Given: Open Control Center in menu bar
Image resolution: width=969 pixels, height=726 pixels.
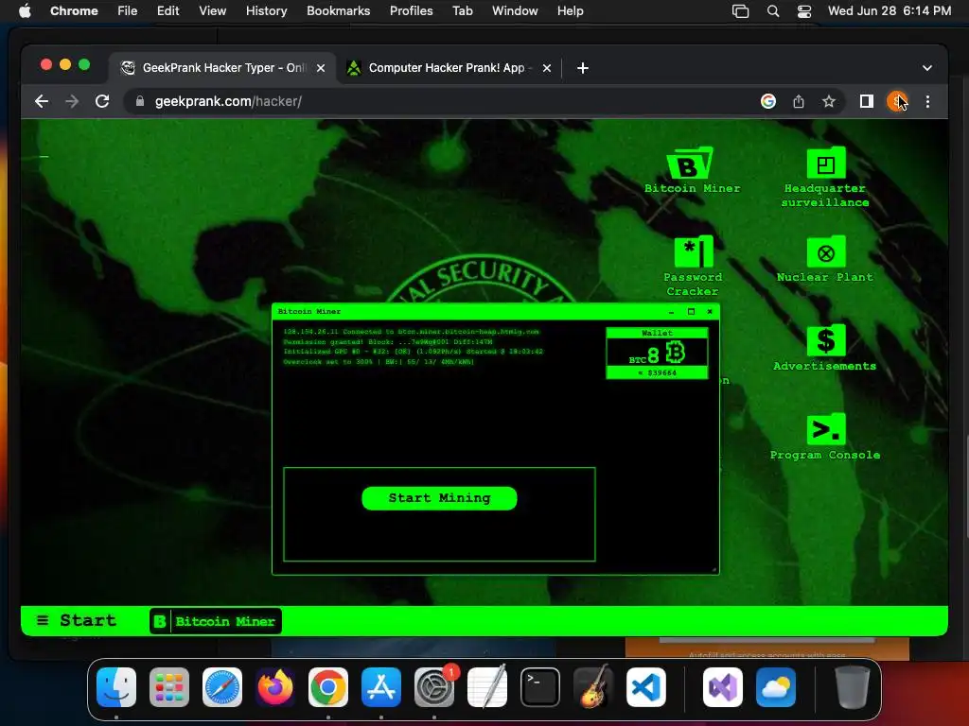Looking at the screenshot, I should 804,11.
